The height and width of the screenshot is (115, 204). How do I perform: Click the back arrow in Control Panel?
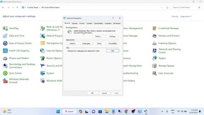(3, 8)
